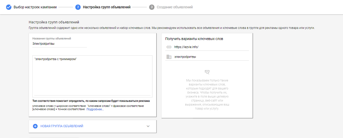Select keyword "электробритва с триммером" text

[x=55, y=59]
